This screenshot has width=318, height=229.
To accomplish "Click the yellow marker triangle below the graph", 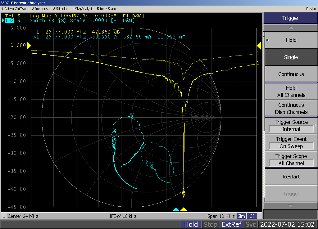I will (184, 210).
